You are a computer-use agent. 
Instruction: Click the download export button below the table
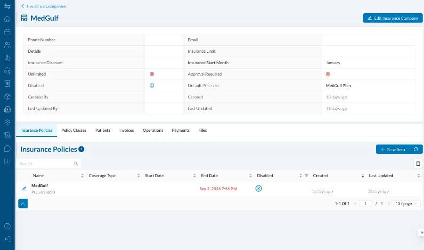click(x=23, y=203)
